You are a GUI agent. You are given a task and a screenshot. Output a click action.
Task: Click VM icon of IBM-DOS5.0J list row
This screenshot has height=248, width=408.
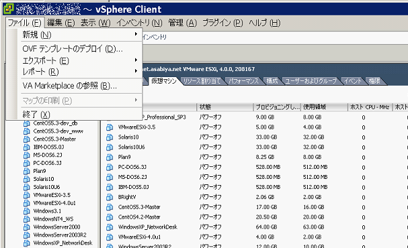[x=110, y=187]
